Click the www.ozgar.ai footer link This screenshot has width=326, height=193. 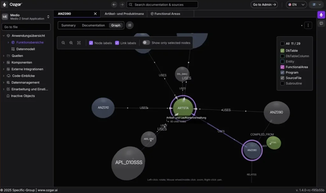(48, 190)
